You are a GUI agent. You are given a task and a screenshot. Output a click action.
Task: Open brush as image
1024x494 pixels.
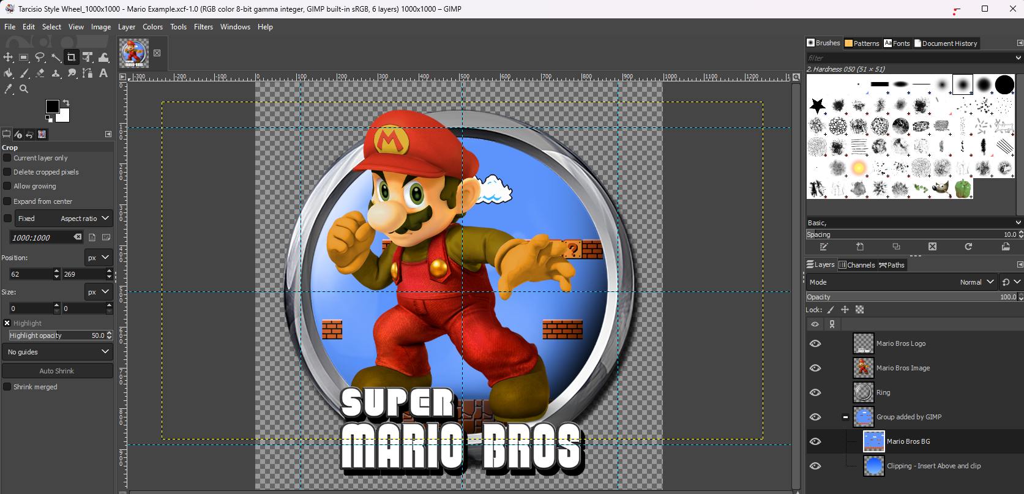[x=1006, y=247]
